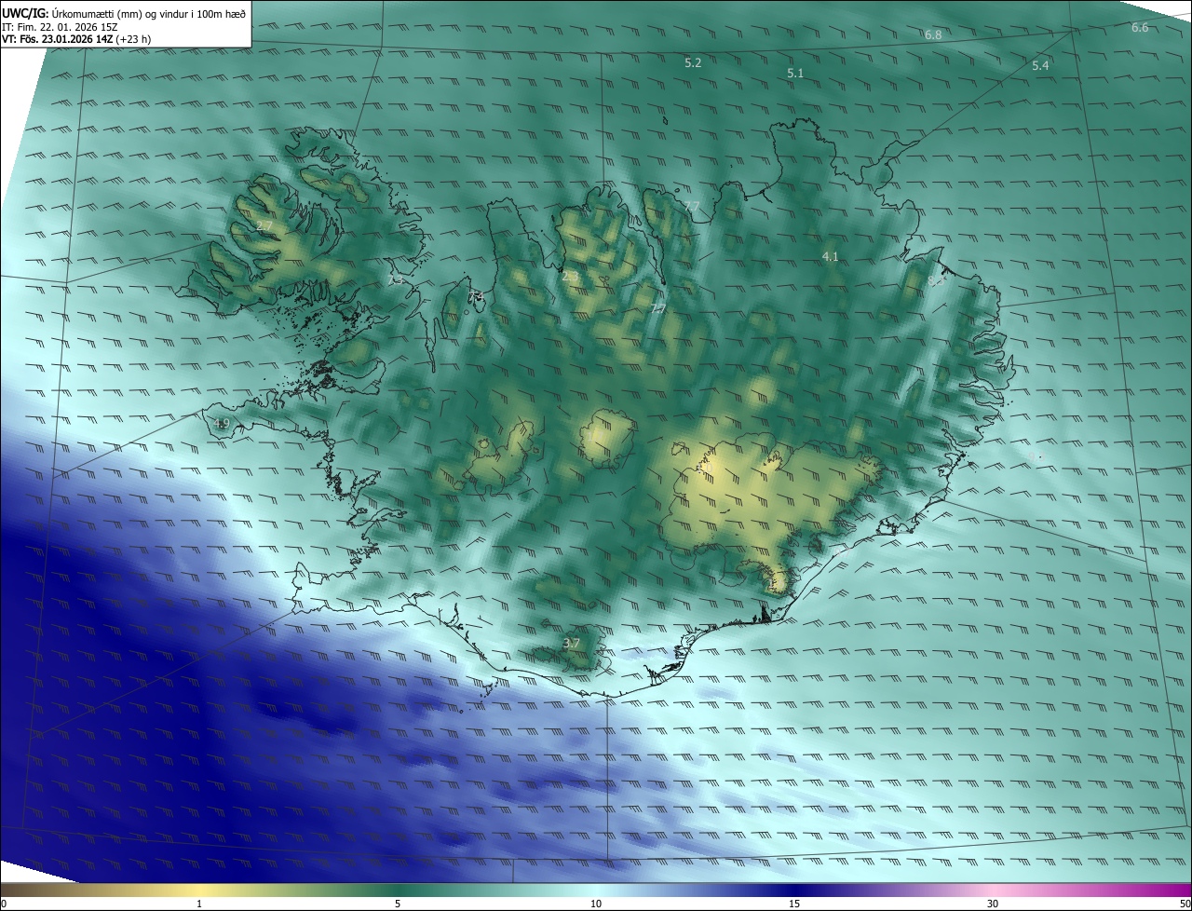Viewport: 1192px width, 911px height.
Task: Click the '50' tick label on the color scale
Action: [1185, 904]
